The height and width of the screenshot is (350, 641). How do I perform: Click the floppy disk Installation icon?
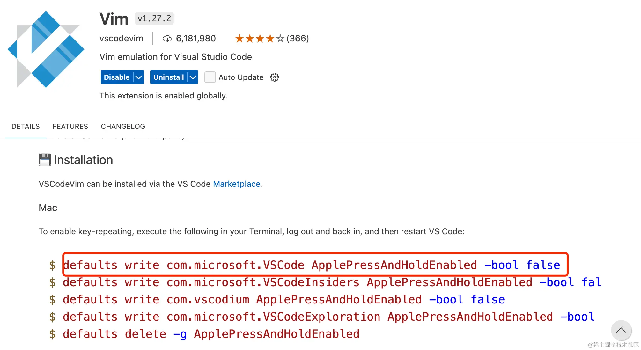(x=45, y=160)
